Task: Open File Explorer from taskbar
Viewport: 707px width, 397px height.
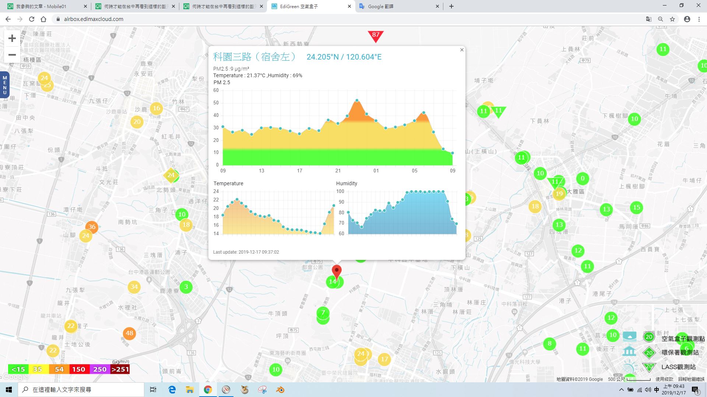Action: pos(190,390)
